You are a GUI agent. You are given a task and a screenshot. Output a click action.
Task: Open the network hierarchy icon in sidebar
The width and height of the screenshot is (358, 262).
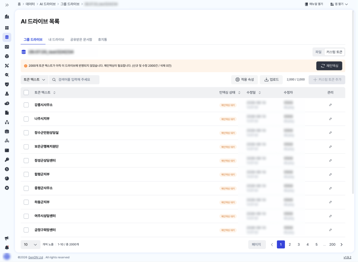coord(7,122)
